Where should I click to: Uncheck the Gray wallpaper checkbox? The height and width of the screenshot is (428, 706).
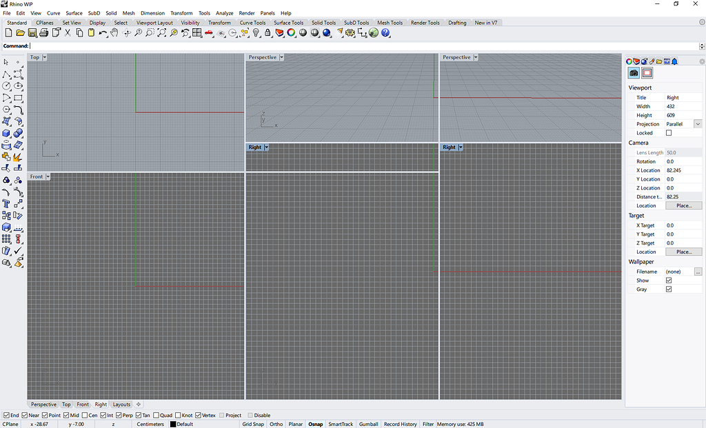(x=669, y=289)
